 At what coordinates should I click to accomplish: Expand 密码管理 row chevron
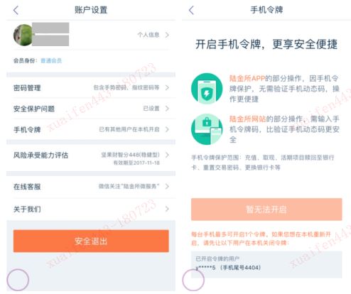(x=167, y=88)
